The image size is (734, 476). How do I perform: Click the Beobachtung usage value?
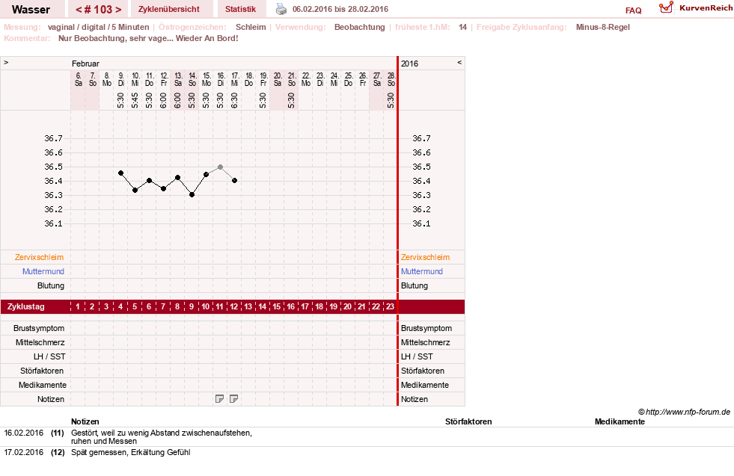point(359,27)
